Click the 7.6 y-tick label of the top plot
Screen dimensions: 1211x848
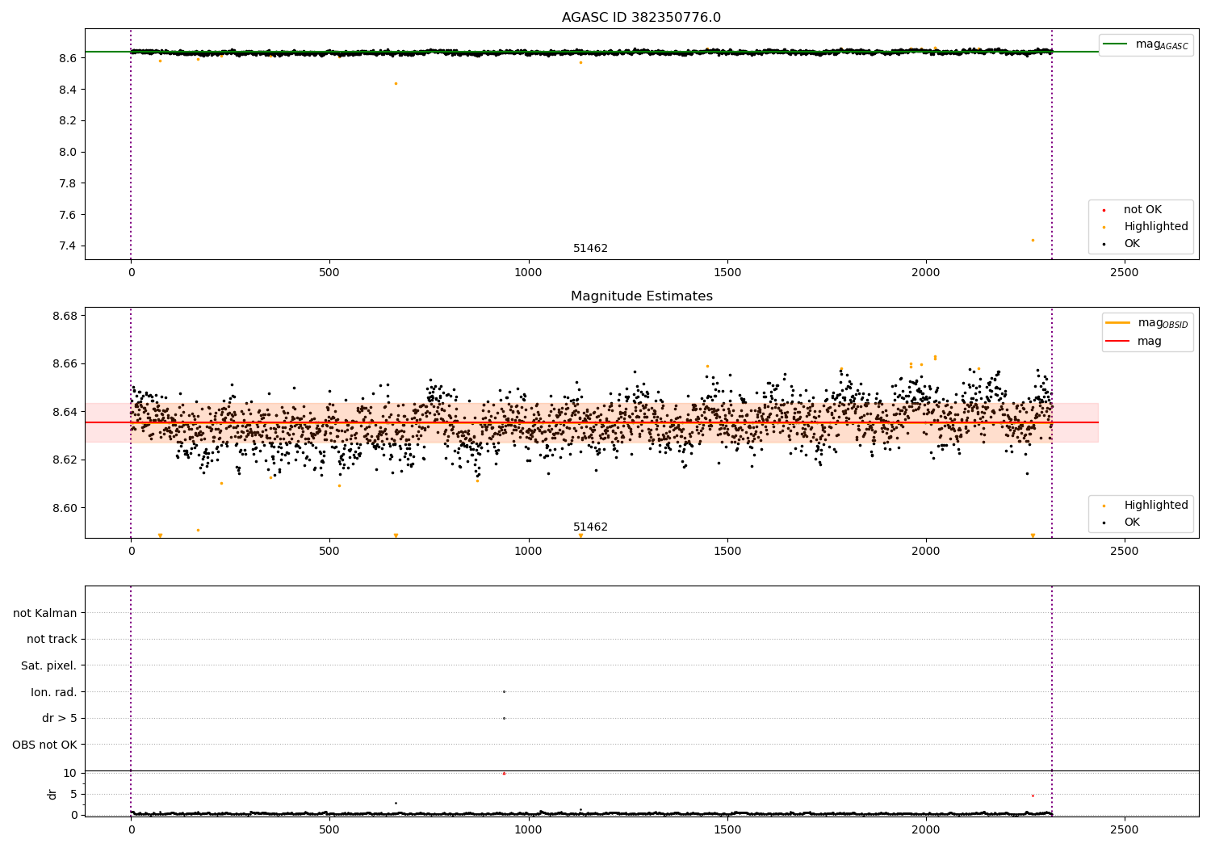point(66,215)
